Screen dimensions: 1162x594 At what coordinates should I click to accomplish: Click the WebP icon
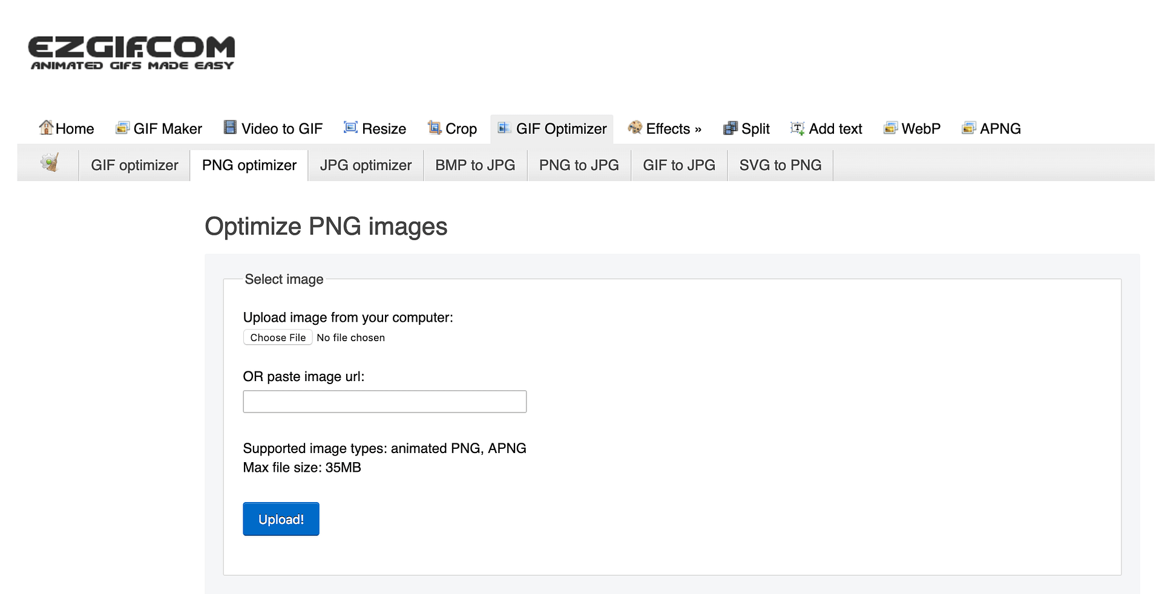click(x=890, y=128)
